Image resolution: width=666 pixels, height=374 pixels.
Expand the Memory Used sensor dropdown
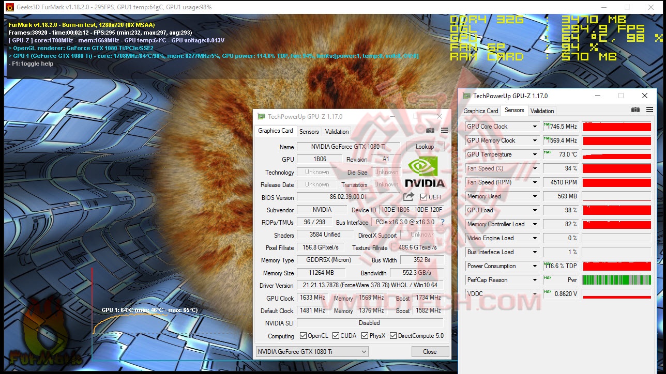(x=535, y=196)
